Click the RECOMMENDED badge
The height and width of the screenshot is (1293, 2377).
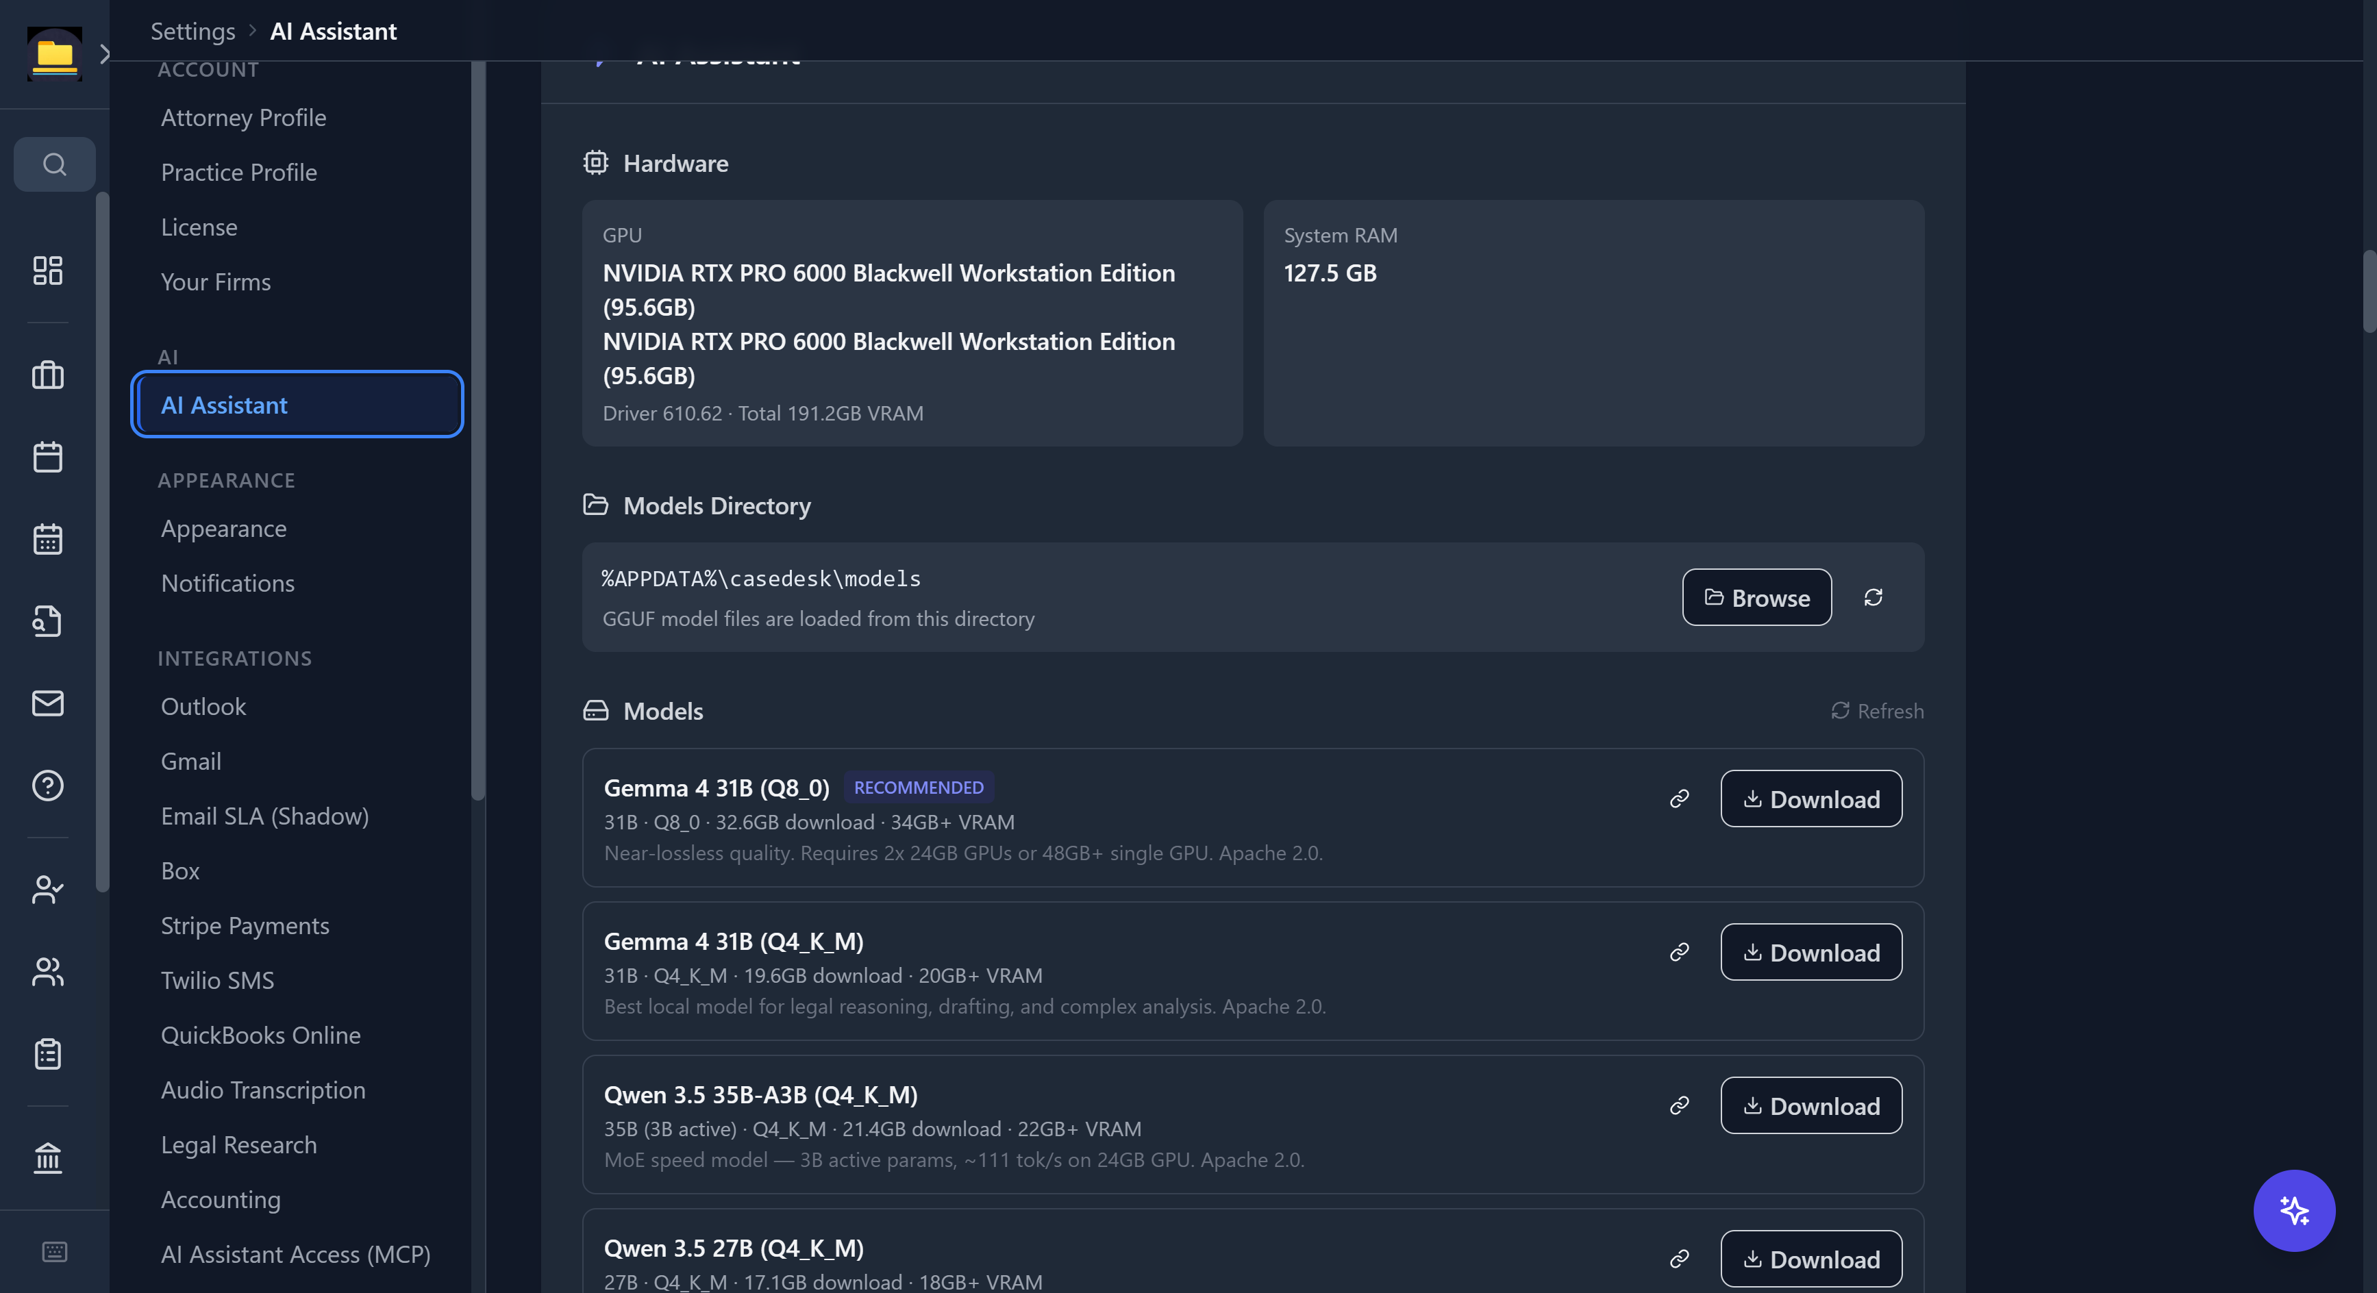918,788
